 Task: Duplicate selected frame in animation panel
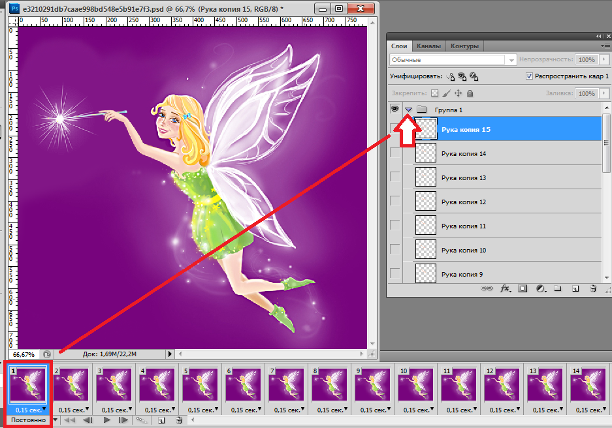[161, 420]
